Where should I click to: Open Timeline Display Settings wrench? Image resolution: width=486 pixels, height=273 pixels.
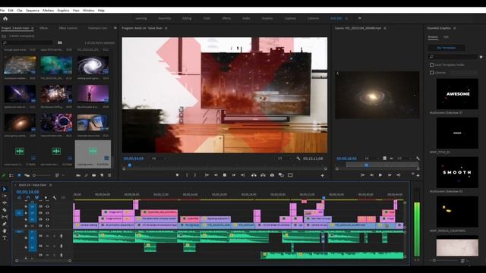(55, 197)
